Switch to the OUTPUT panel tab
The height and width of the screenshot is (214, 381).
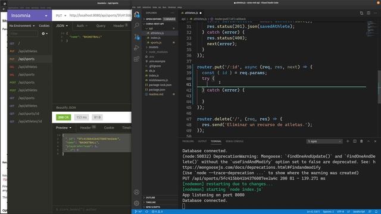pos(202,141)
